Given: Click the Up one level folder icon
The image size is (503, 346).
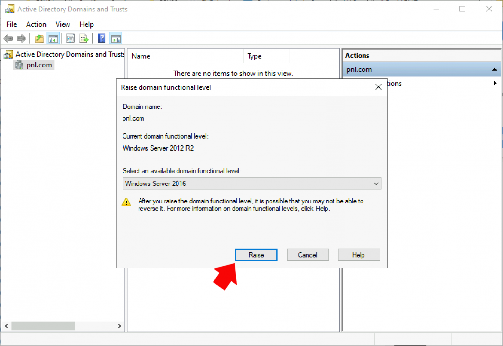Looking at the screenshot, I should coord(39,39).
